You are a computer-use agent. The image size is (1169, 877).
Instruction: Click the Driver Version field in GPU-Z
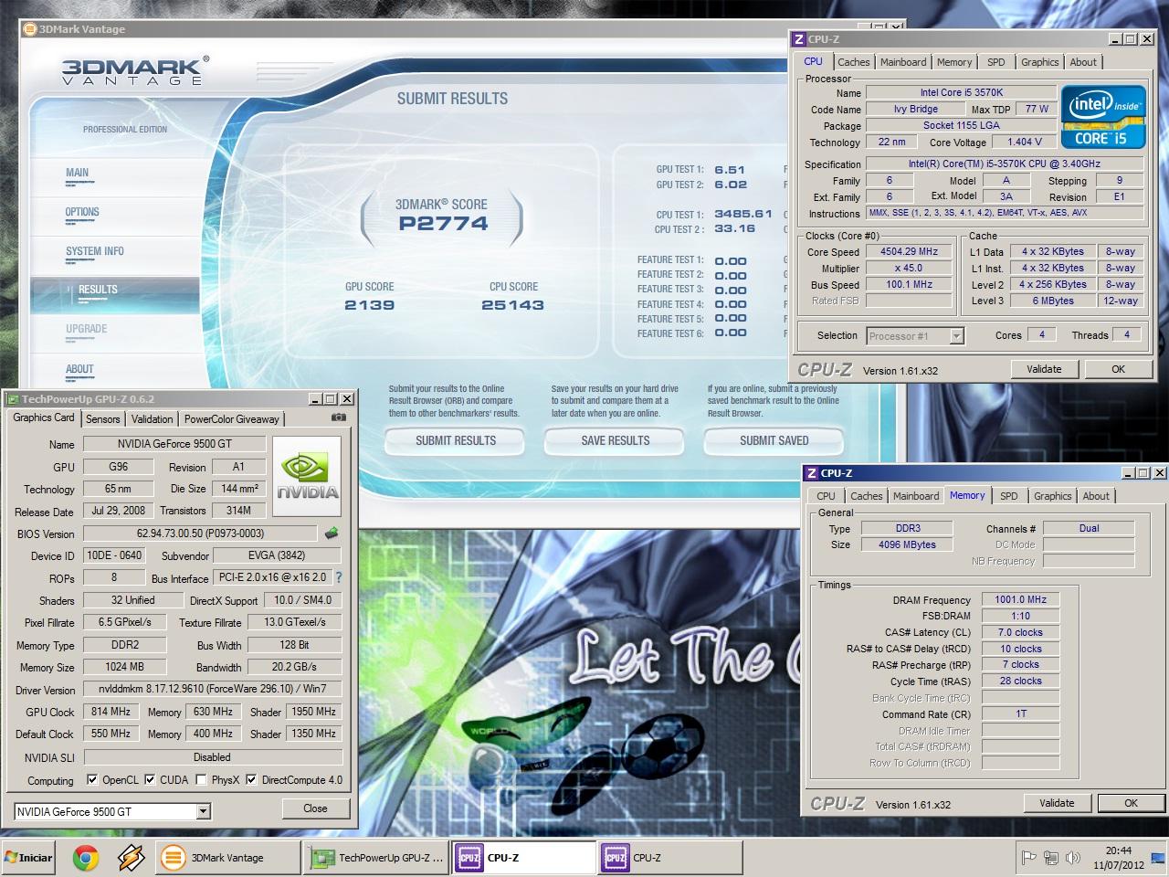pos(212,689)
